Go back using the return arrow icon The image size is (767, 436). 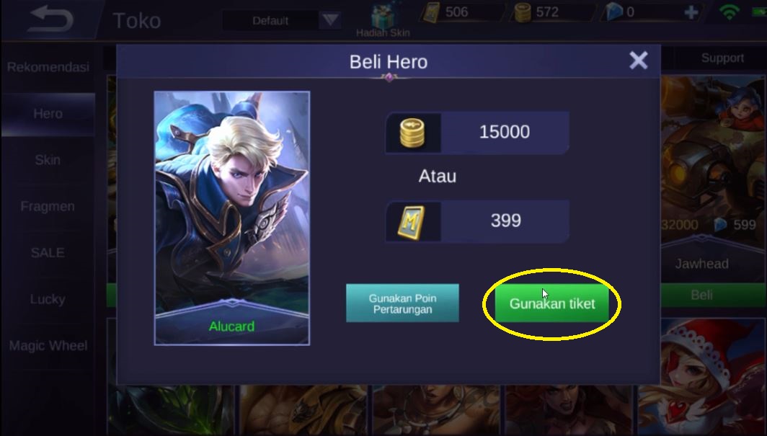(51, 19)
